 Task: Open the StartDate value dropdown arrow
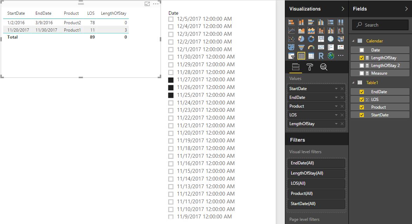[336, 89]
